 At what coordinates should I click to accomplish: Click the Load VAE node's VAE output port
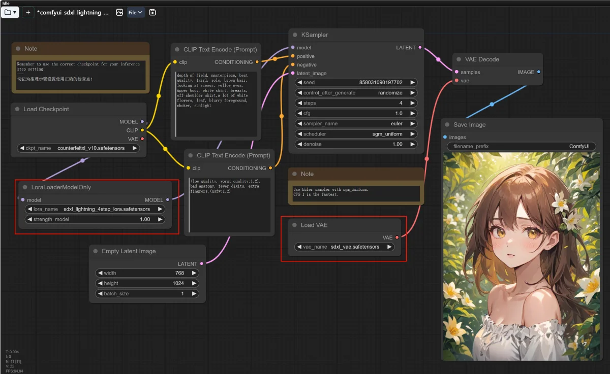pos(397,237)
